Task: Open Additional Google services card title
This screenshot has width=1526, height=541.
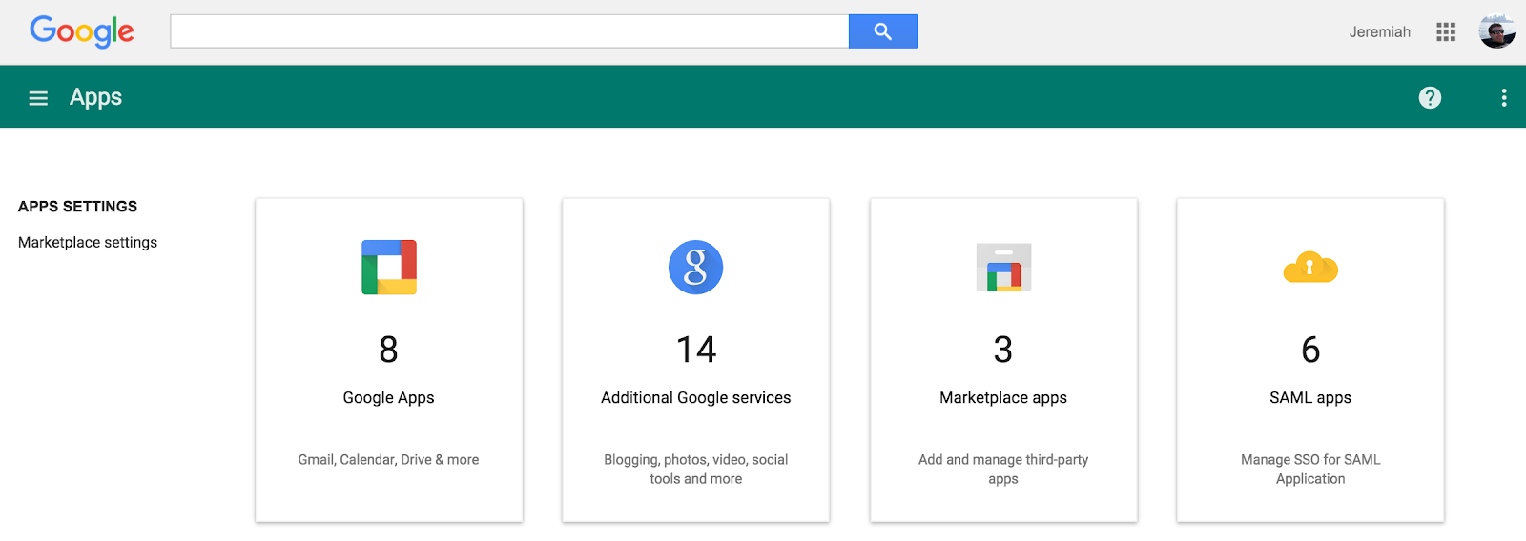Action: tap(696, 398)
